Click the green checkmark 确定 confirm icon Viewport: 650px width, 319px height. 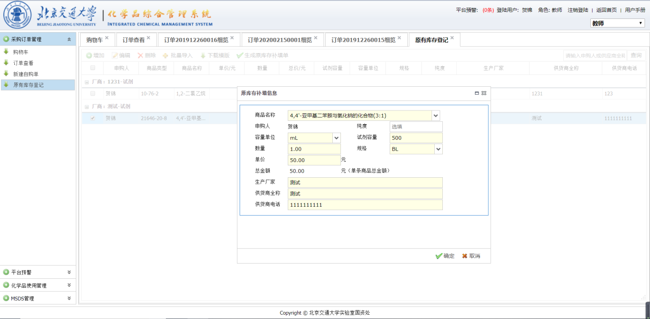tap(439, 256)
